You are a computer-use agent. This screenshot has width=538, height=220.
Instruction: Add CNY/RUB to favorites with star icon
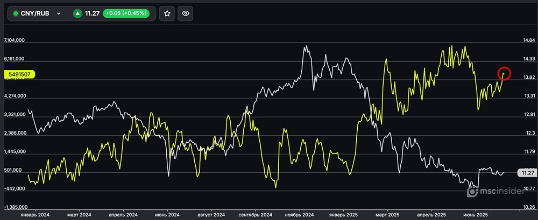(167, 13)
